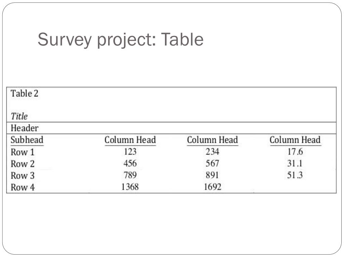Screen dimensions: 344x258
Task: Click the cell value 51.3
Action: click(x=295, y=175)
